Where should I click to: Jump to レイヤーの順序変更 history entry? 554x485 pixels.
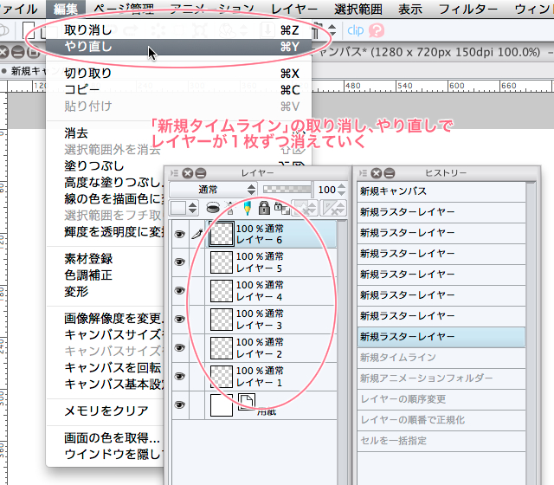(441, 399)
